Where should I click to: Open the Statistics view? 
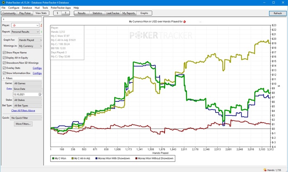coord(97,13)
